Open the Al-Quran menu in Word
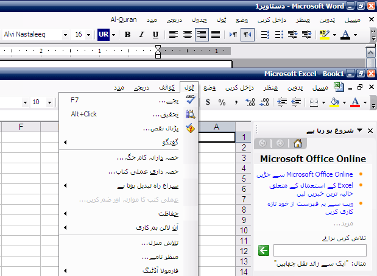Viewport: 377px width, 276px height. point(124,19)
